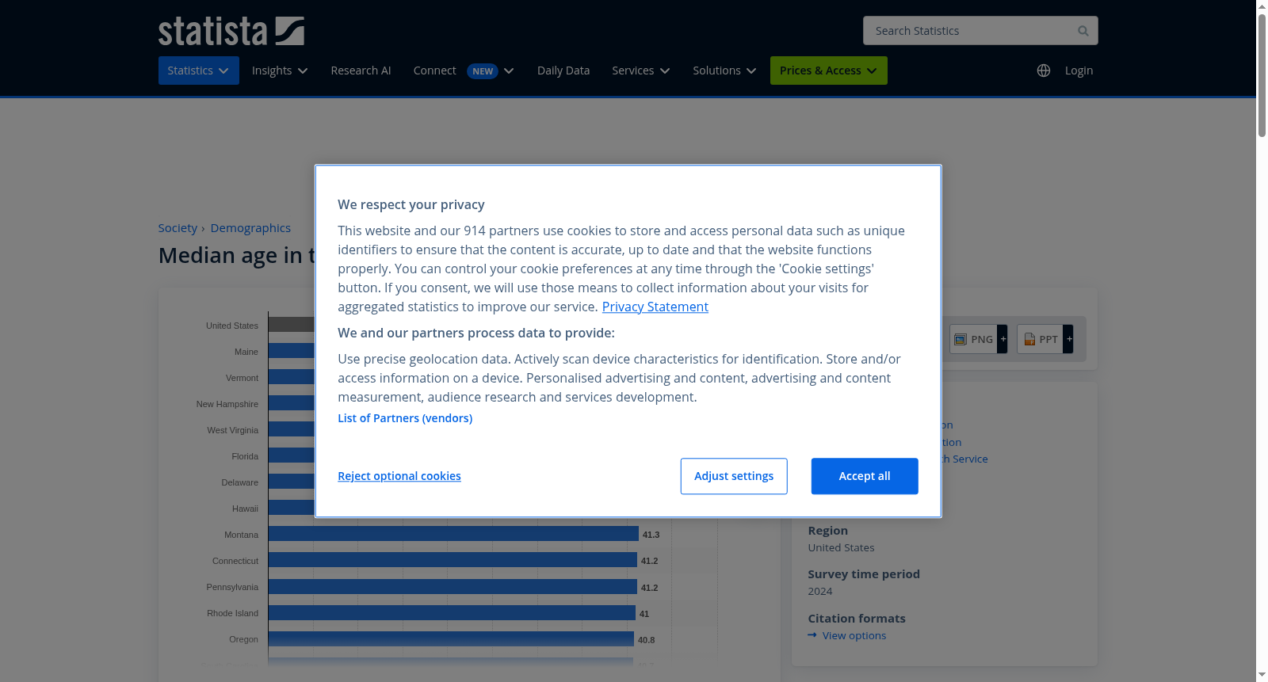This screenshot has height=682, width=1268.
Task: Click the plus next to PNG
Action: tap(1003, 339)
